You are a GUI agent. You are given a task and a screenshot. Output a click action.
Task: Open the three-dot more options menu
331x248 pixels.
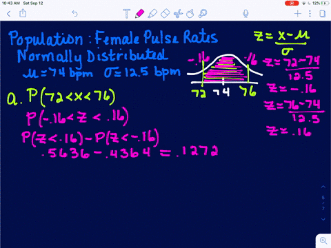point(310,14)
